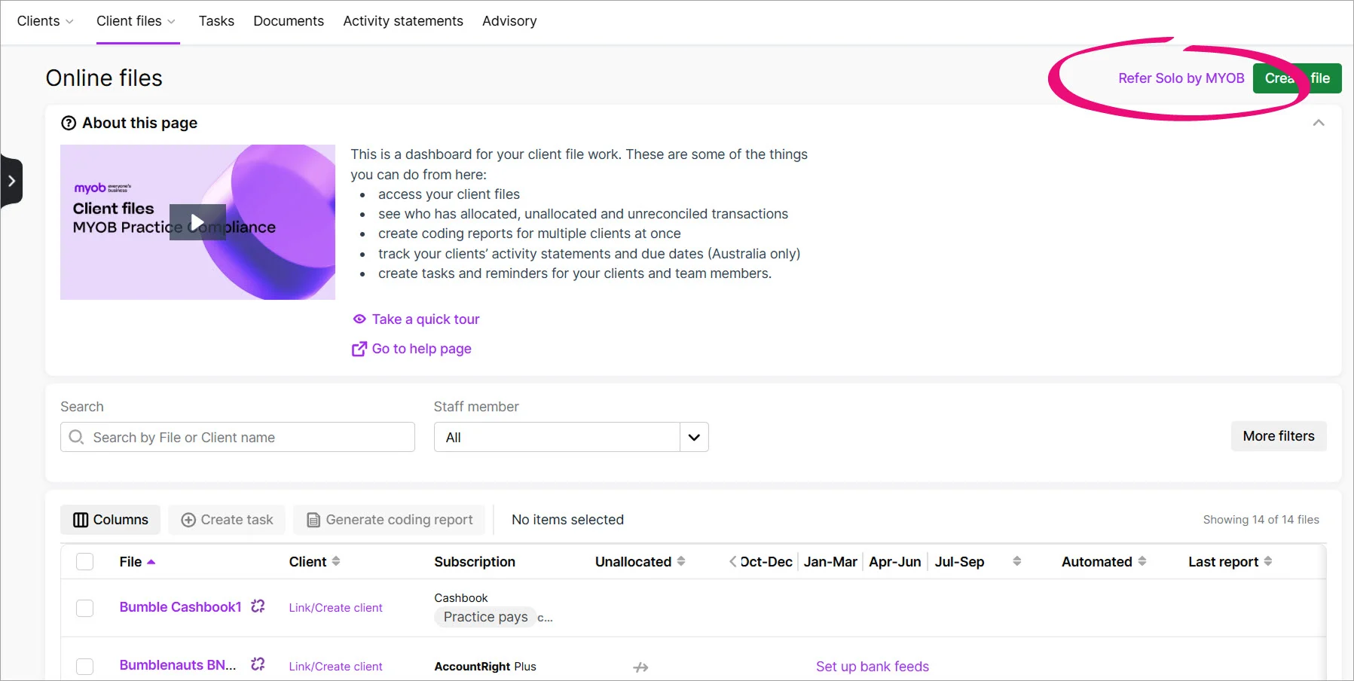
Task: Click the eye icon beside Take a quick tour
Action: click(359, 319)
